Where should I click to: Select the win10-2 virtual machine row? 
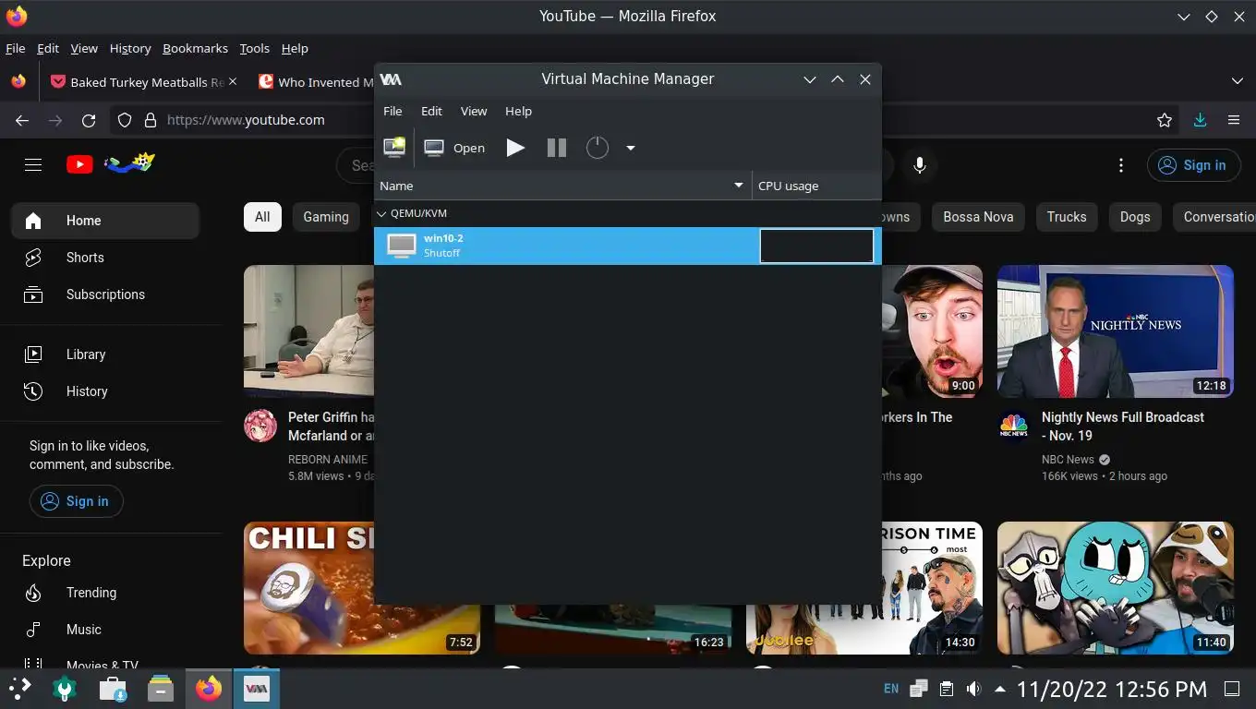[627, 246]
